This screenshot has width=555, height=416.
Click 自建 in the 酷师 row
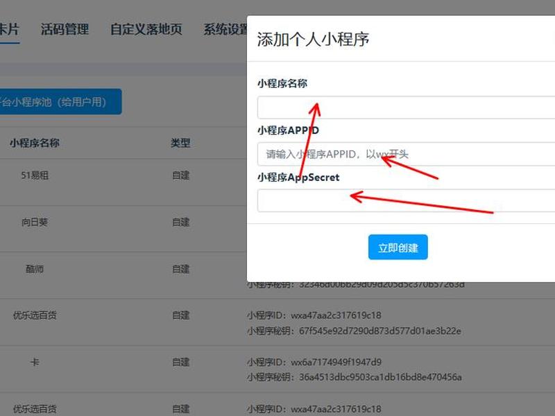coord(181,269)
